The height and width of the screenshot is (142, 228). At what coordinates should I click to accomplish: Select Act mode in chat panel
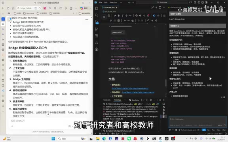tap(204, 130)
